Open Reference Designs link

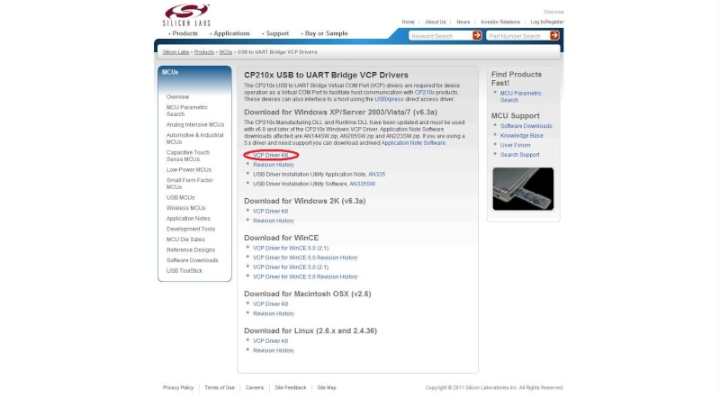pyautogui.click(x=191, y=250)
